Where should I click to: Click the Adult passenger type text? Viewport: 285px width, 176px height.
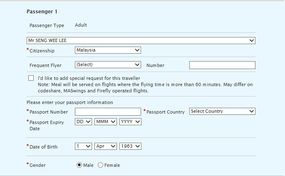[81, 25]
